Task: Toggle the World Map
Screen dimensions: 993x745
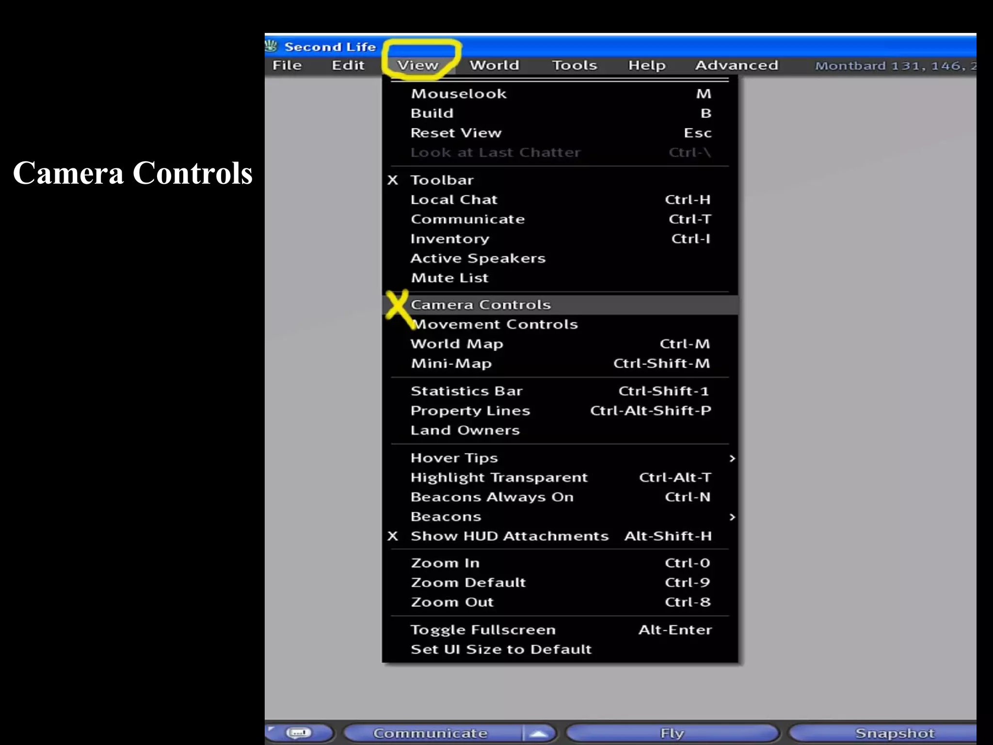Action: click(560, 344)
